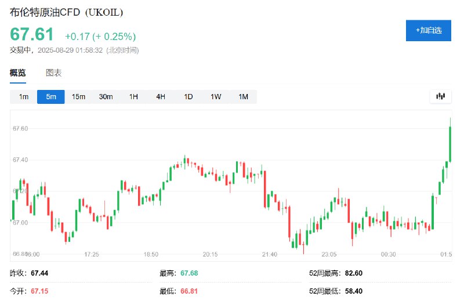This screenshot has width=464, height=300.
Task: Click the 67.61 current price
Action: [x=32, y=34]
